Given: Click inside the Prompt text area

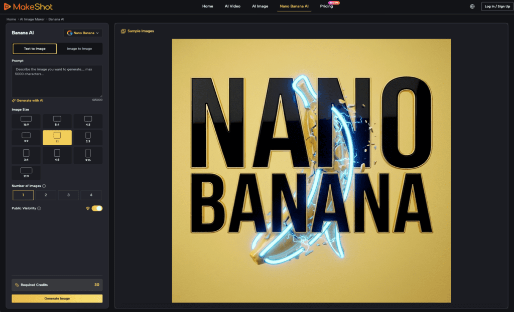Looking at the screenshot, I should 57,80.
